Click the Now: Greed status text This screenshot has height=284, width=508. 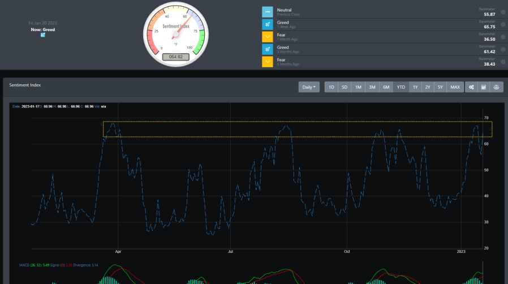coord(43,29)
